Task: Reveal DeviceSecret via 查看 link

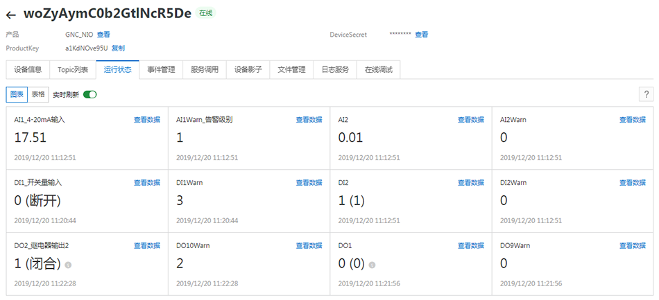Action: coord(421,35)
